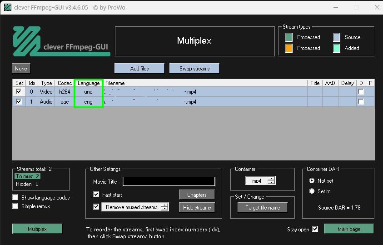Click the Movie Title input field
Screen dimensions: 383x245
point(169,181)
